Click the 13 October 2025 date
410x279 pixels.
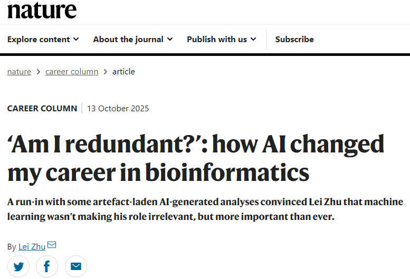118,109
